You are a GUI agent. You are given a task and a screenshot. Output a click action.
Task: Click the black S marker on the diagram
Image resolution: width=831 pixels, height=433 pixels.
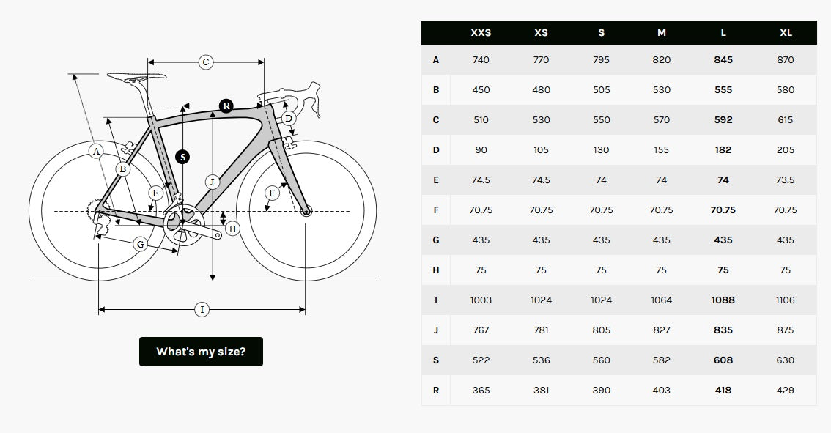pos(182,156)
